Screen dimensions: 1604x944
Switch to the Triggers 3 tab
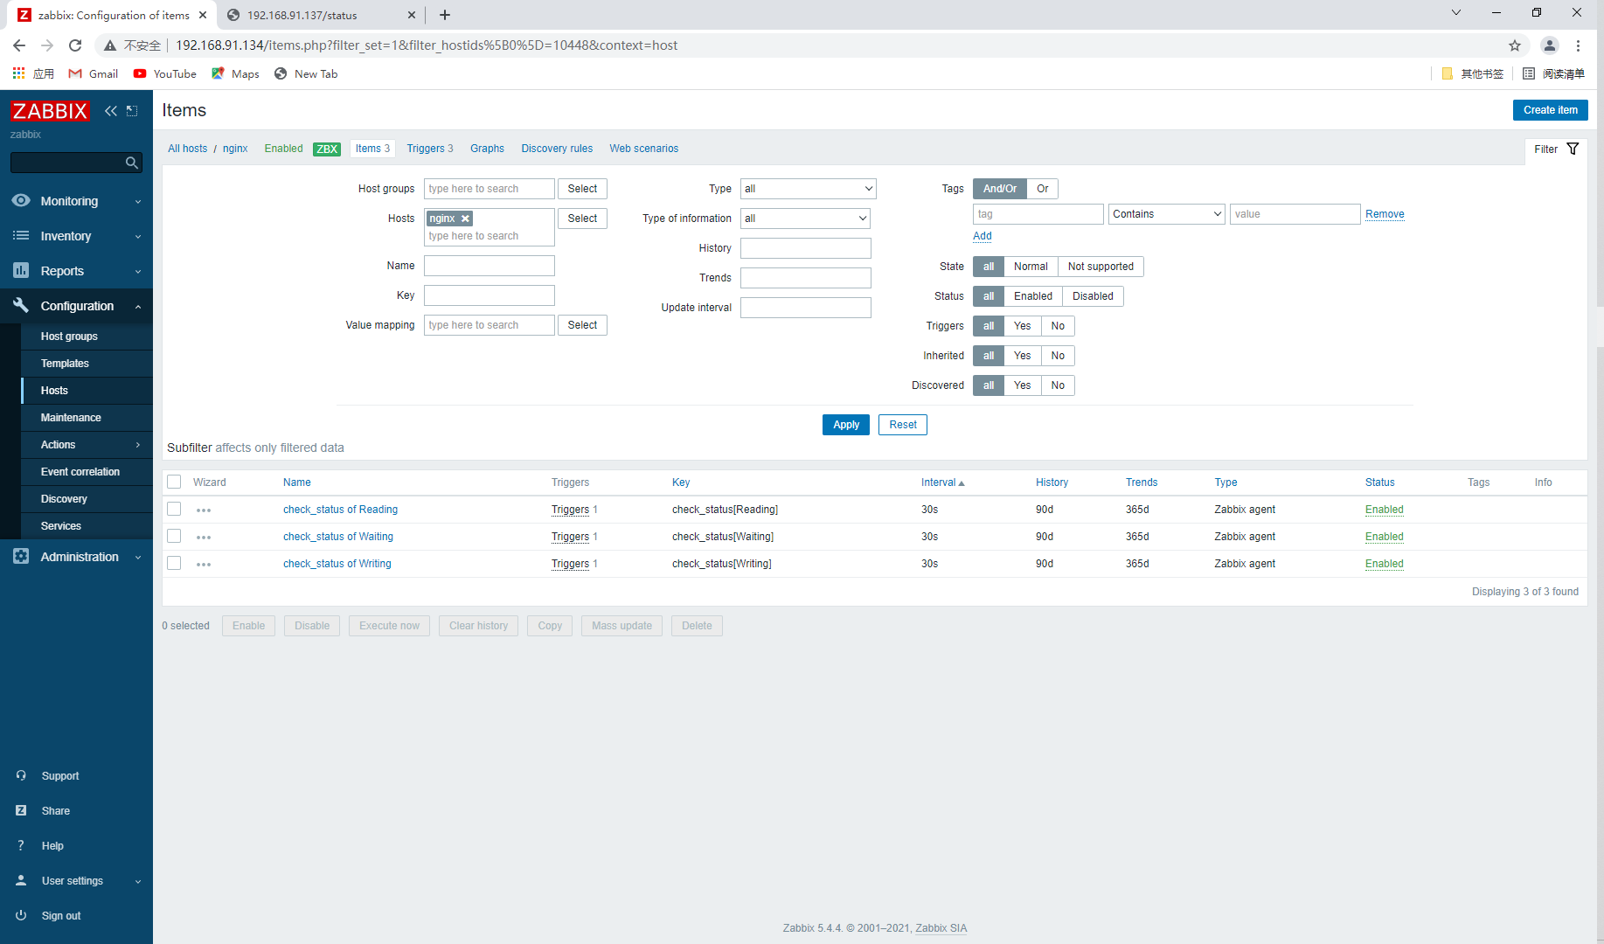click(x=430, y=149)
